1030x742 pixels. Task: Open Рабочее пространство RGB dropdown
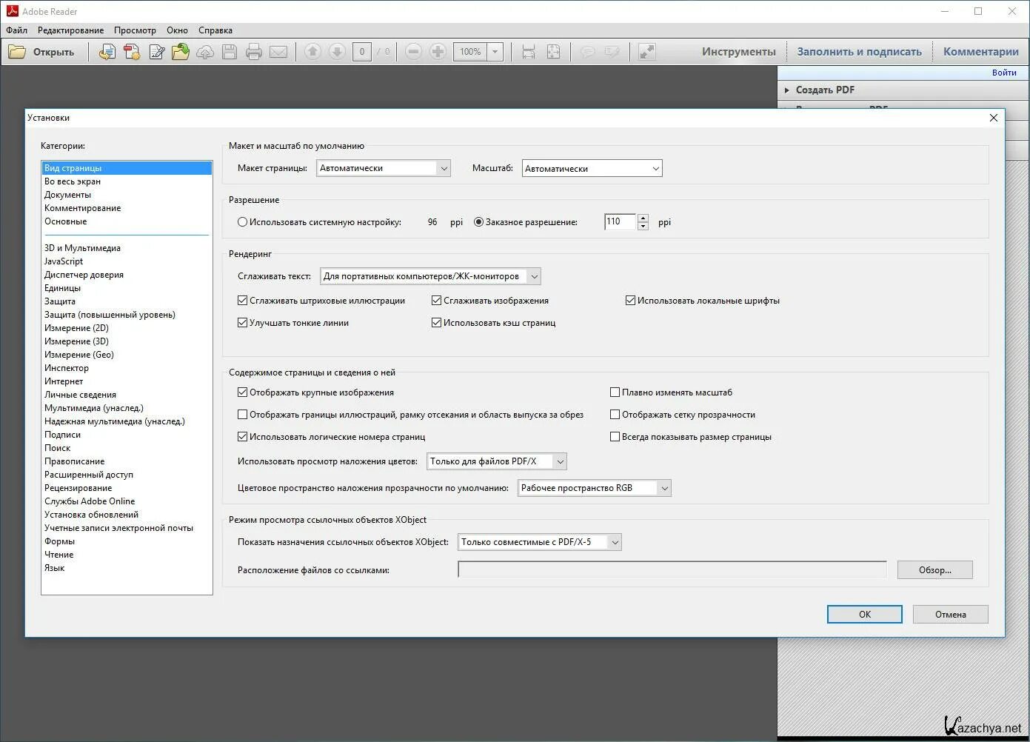(x=595, y=488)
